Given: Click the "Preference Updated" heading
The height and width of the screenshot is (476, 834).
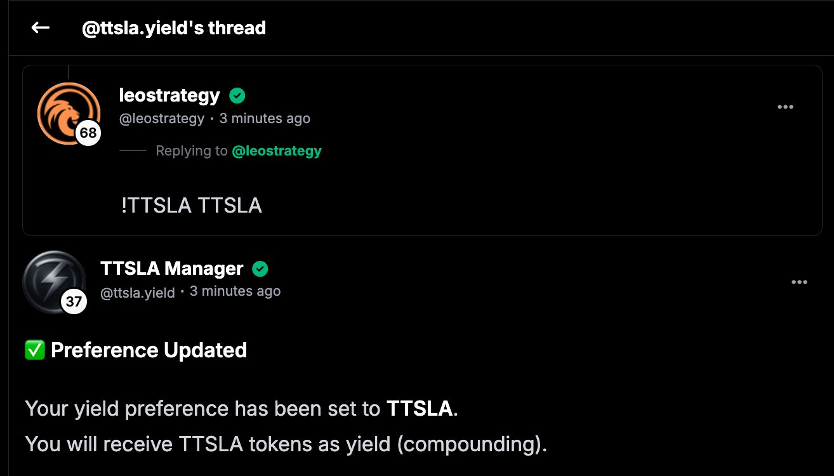Looking at the screenshot, I should coord(149,350).
